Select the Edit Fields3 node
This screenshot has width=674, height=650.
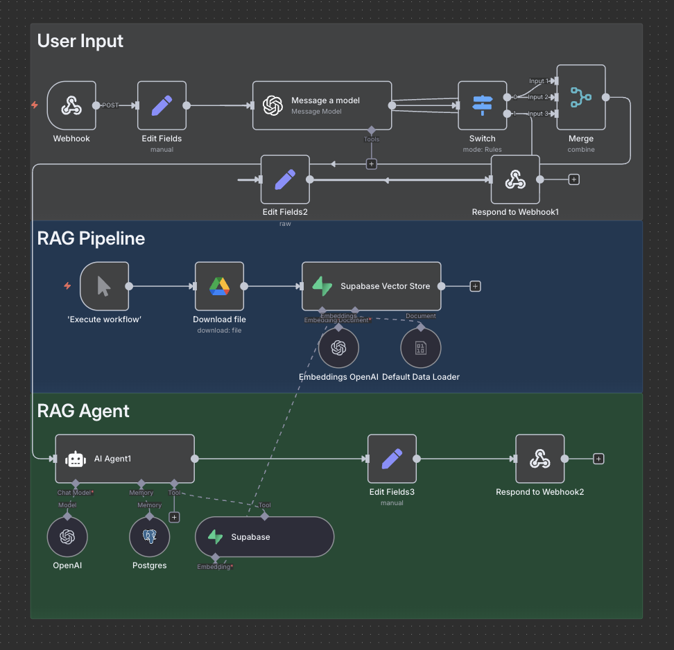pyautogui.click(x=392, y=459)
